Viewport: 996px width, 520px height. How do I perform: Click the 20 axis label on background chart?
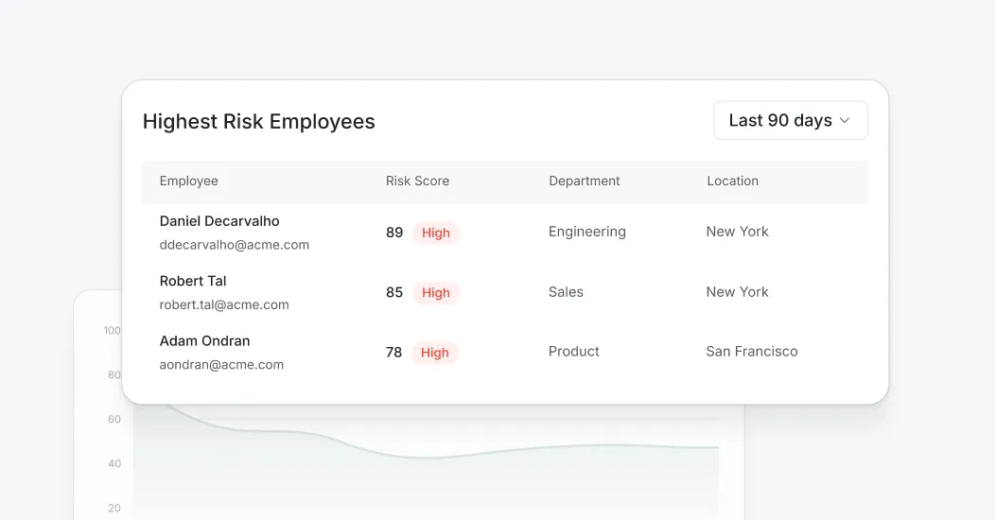coord(114,508)
